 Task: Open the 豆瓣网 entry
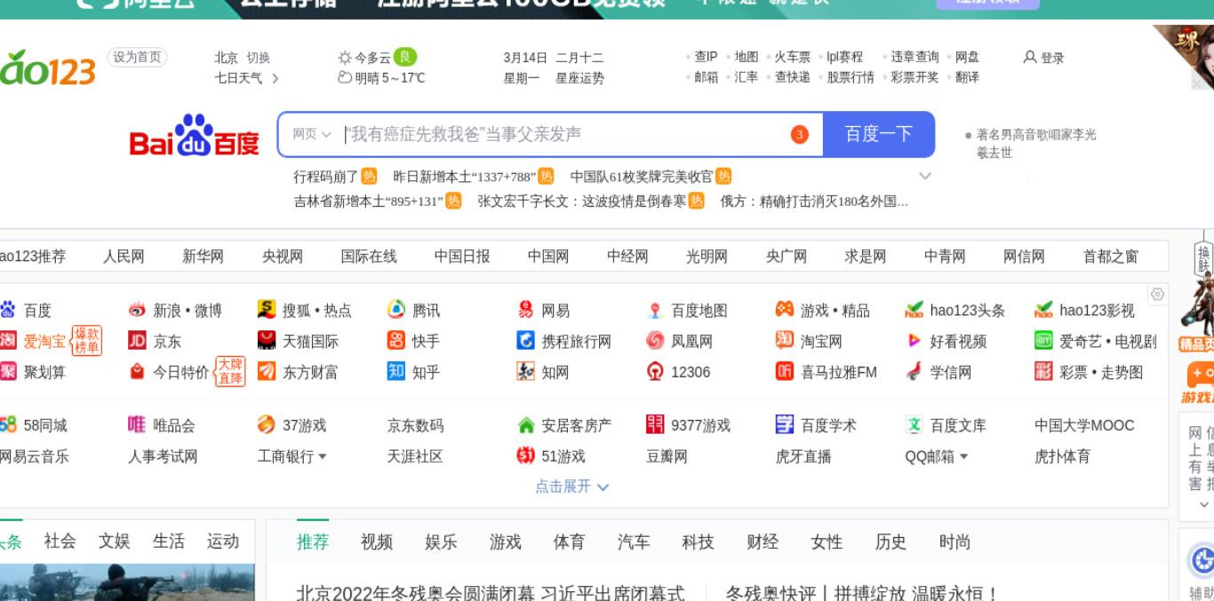point(667,456)
